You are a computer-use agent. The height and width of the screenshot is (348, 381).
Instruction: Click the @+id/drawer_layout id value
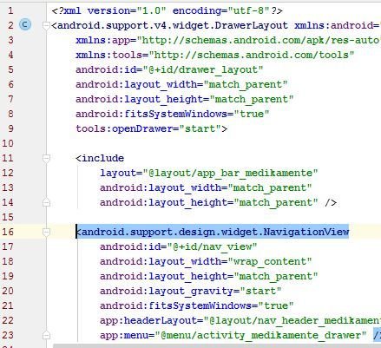click(203, 69)
